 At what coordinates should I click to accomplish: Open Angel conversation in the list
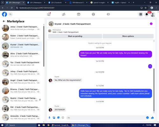(x=21, y=82)
